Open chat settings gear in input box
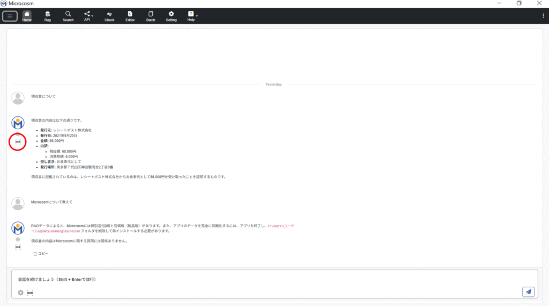Screen dimensions: 549x306 pyautogui.click(x=21, y=293)
